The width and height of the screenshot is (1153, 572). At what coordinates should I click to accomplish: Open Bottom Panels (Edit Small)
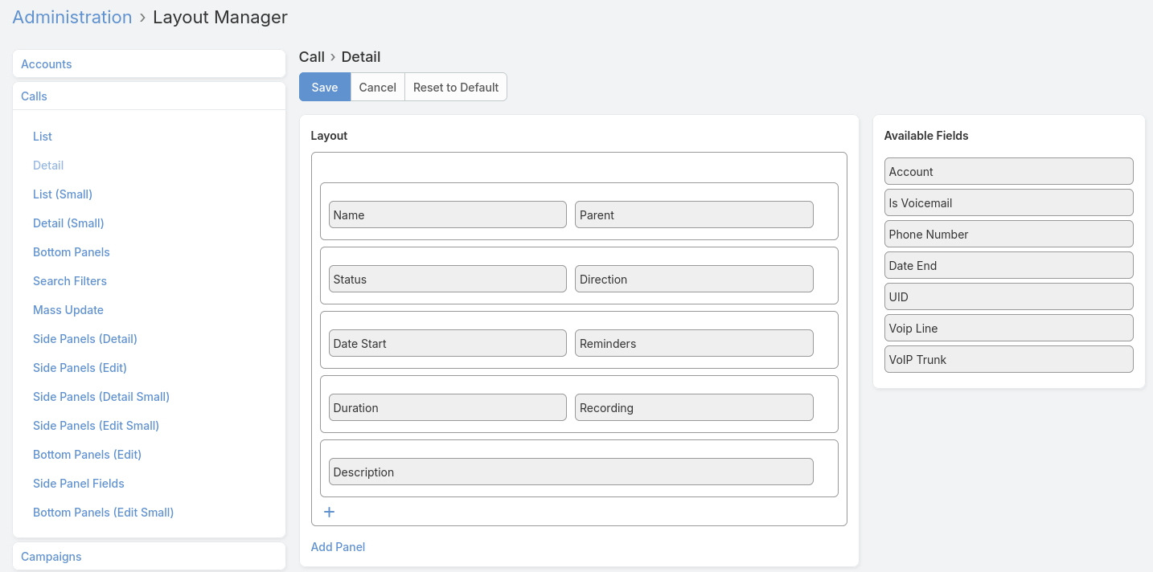[x=103, y=512]
